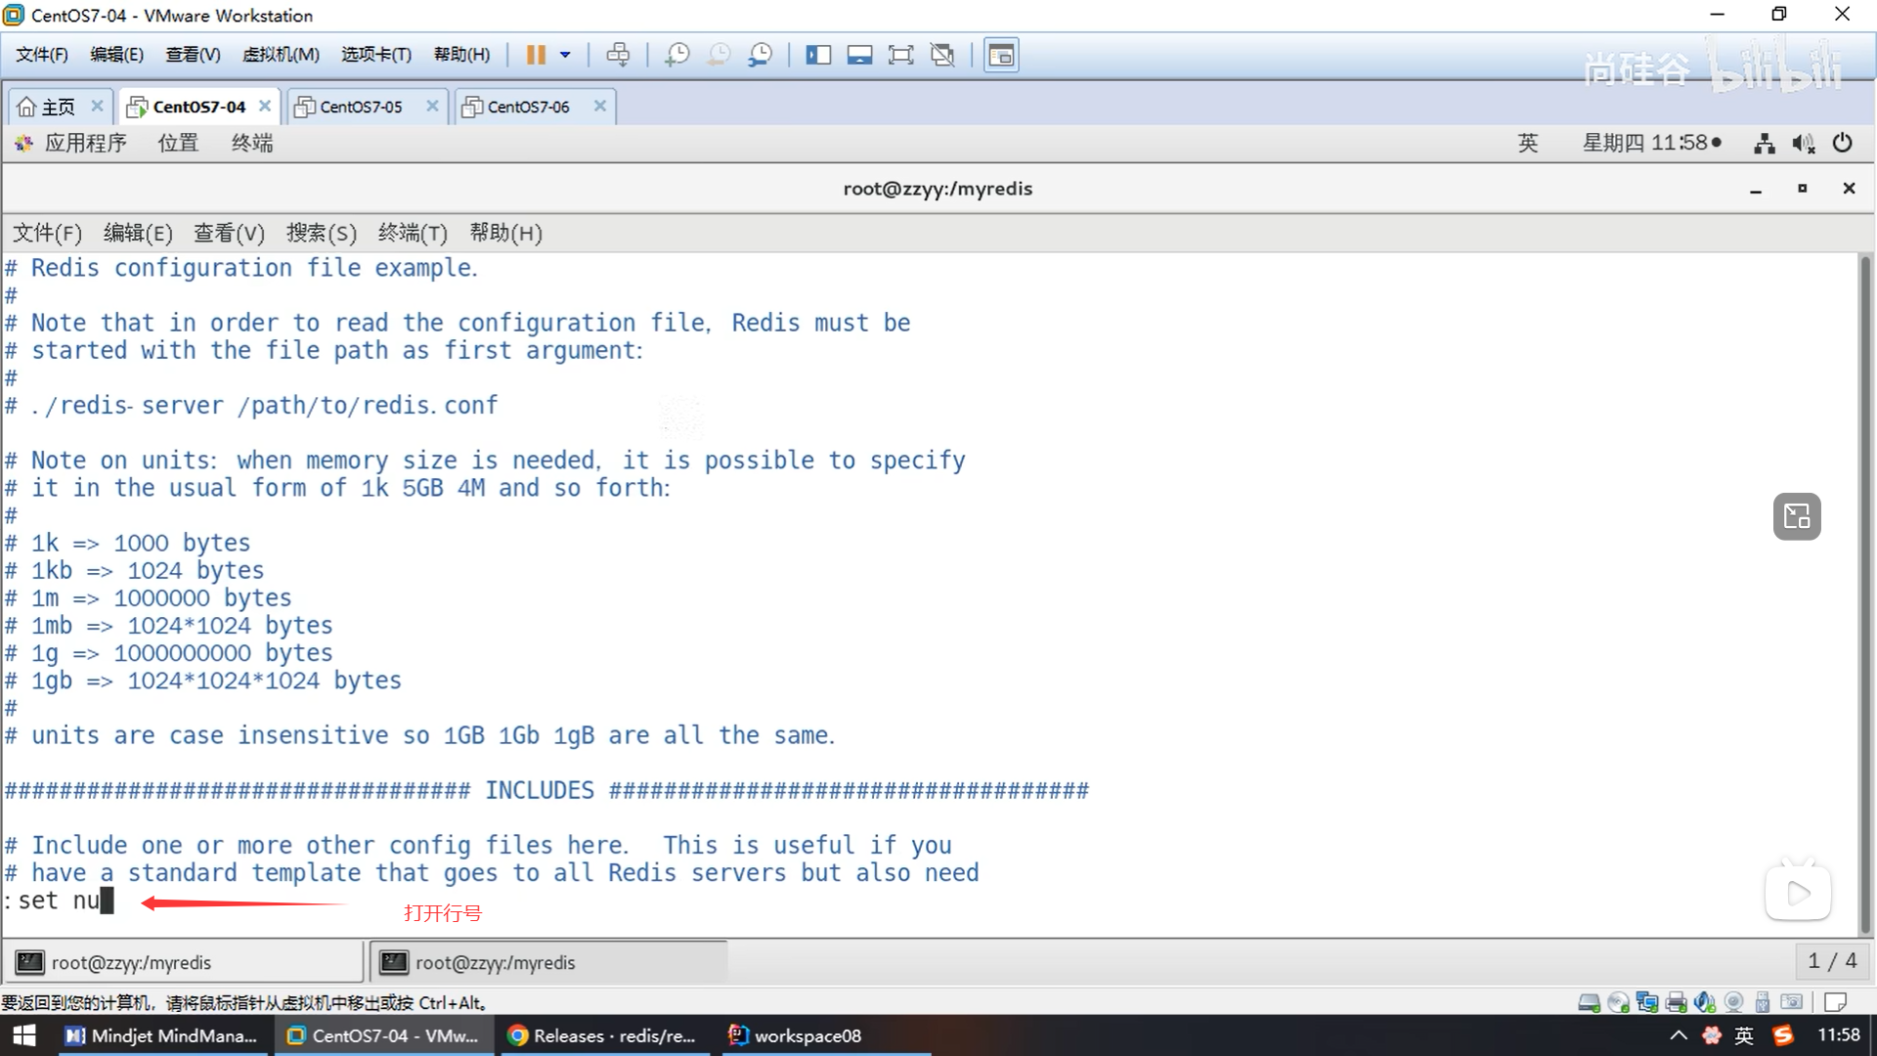Toggle Unity mode icon

click(x=942, y=55)
